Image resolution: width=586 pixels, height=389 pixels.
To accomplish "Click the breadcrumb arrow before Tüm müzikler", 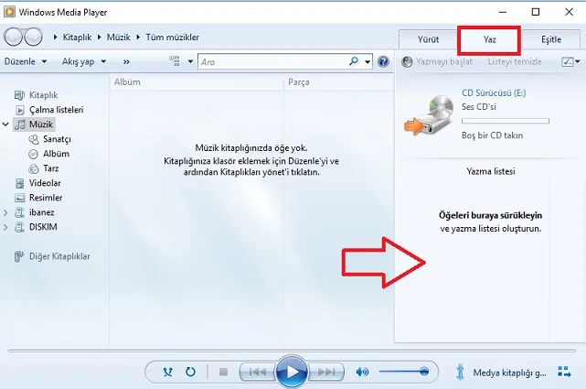I will (x=138, y=37).
